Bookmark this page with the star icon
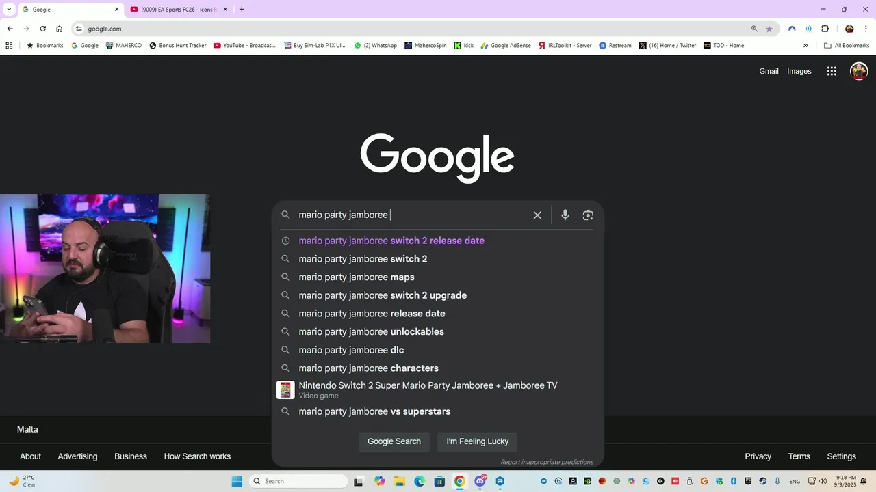This screenshot has height=492, width=876. click(769, 29)
